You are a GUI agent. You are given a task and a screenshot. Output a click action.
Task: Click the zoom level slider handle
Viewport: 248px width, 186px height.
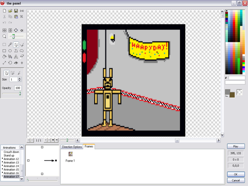click(14, 36)
